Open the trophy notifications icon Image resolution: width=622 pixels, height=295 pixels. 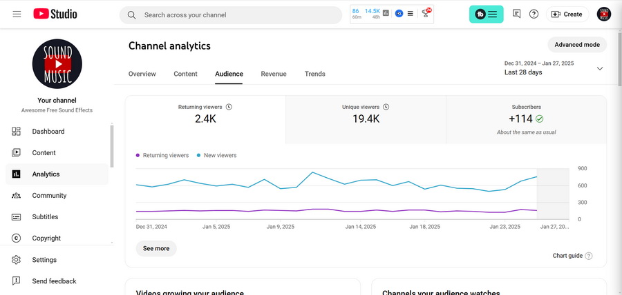point(426,14)
